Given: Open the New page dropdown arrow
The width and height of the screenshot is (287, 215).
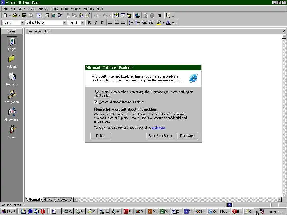Looking at the screenshot, I should coord(10,16).
